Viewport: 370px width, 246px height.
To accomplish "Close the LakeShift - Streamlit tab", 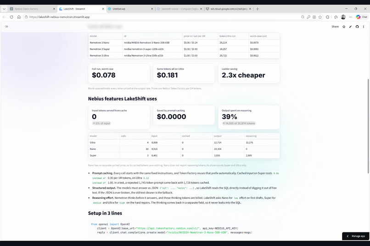I will 103,9.
